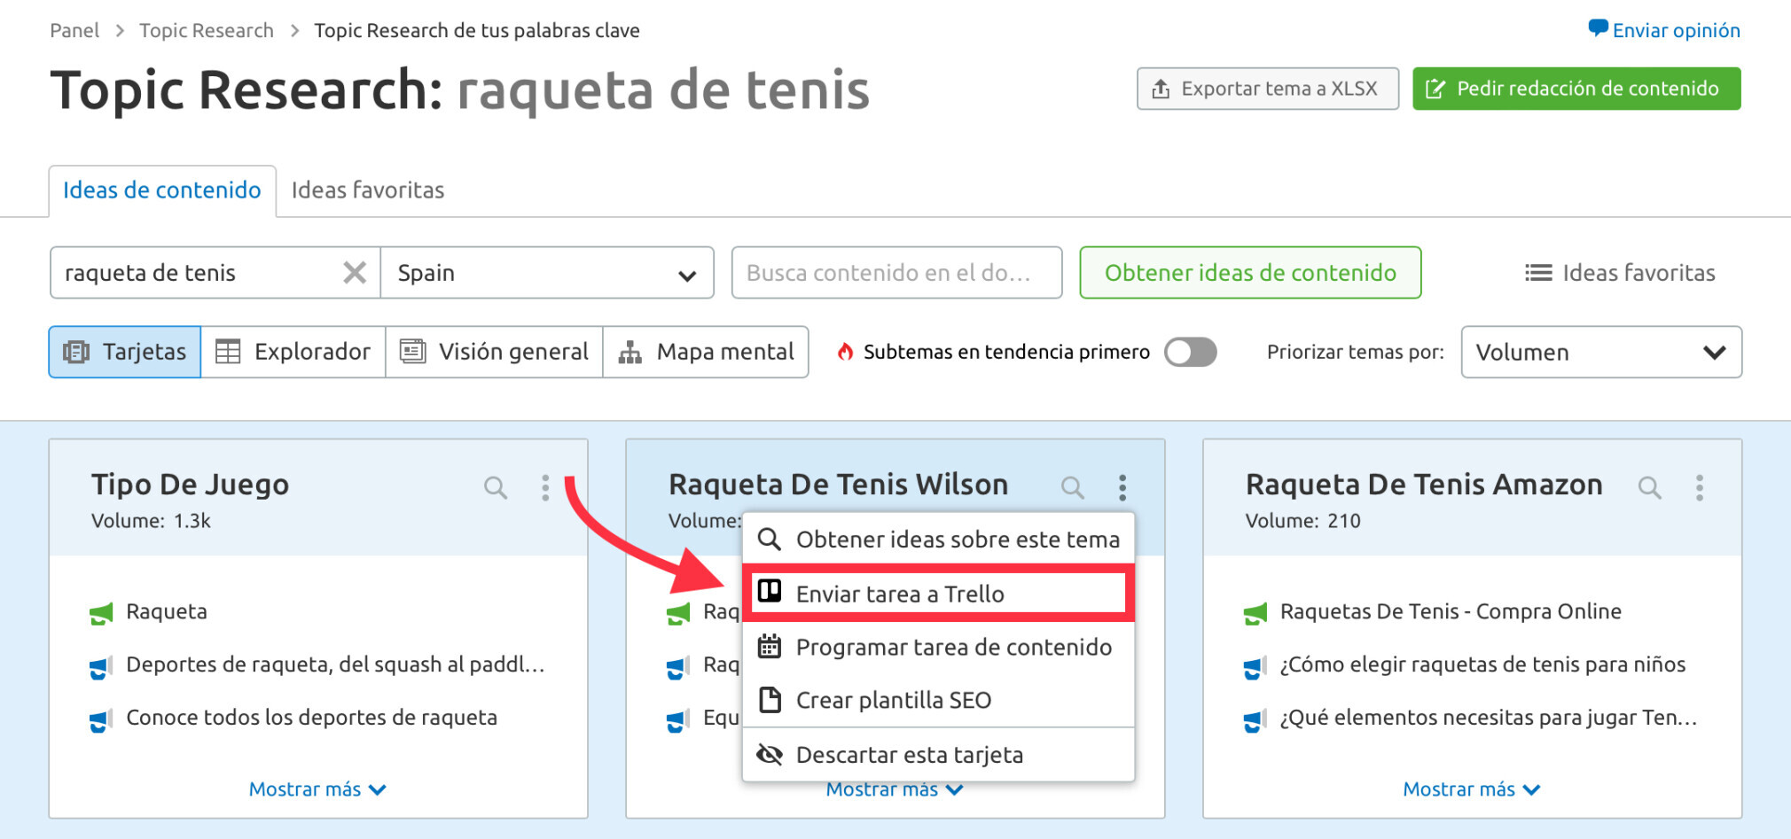The width and height of the screenshot is (1791, 839).
Task: Click the chat bubble icon of Enviar opinión
Action: 1598,28
